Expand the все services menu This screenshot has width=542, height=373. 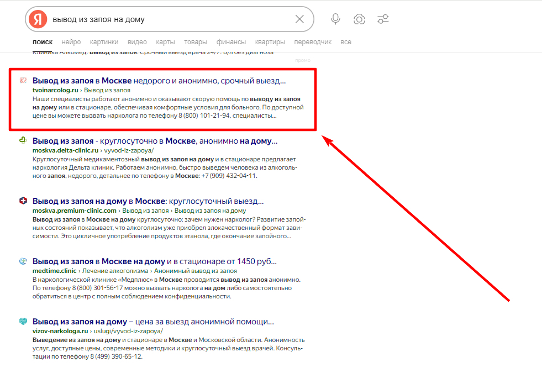pyautogui.click(x=346, y=42)
